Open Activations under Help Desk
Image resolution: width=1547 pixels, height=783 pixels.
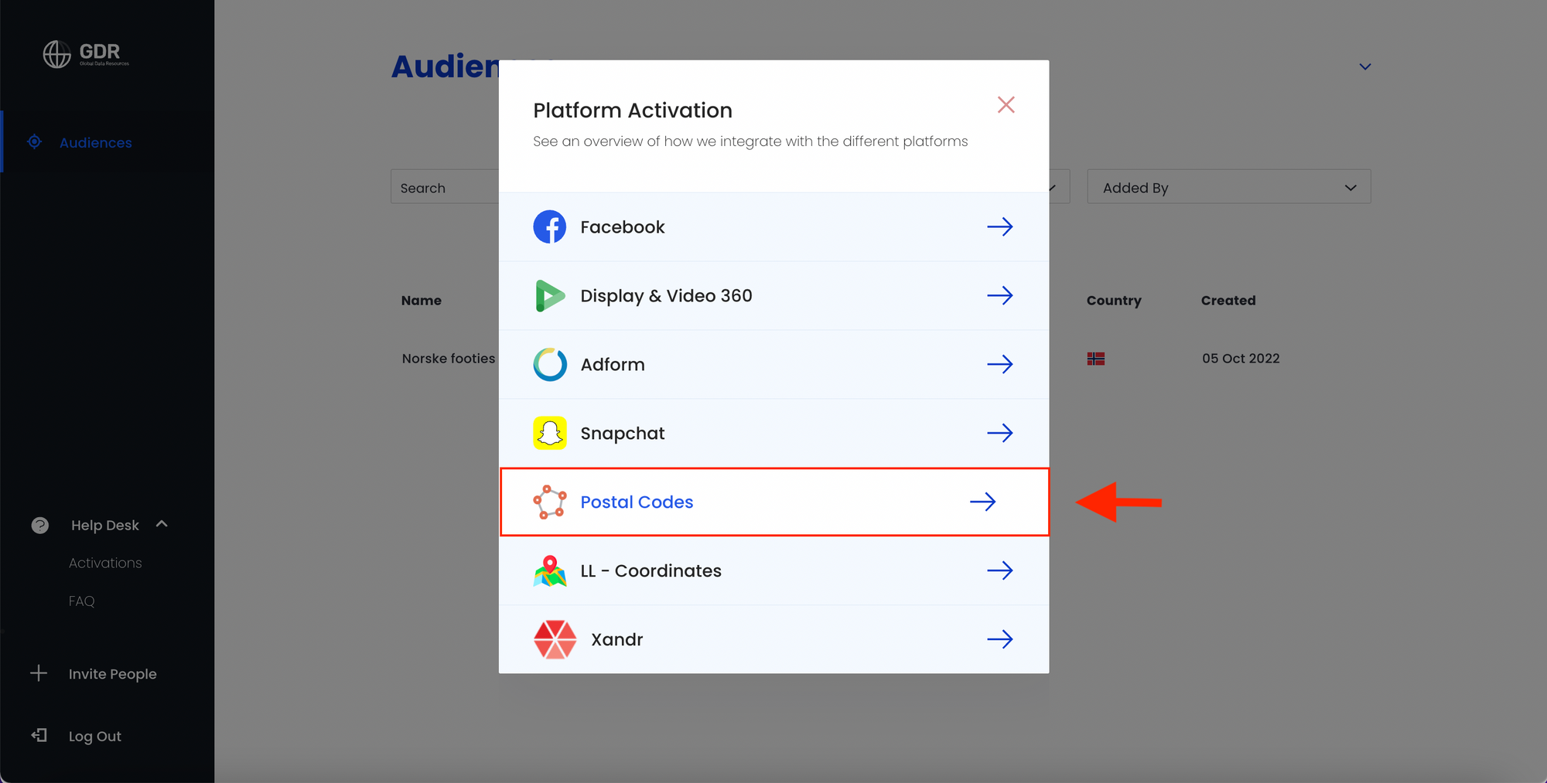105,563
